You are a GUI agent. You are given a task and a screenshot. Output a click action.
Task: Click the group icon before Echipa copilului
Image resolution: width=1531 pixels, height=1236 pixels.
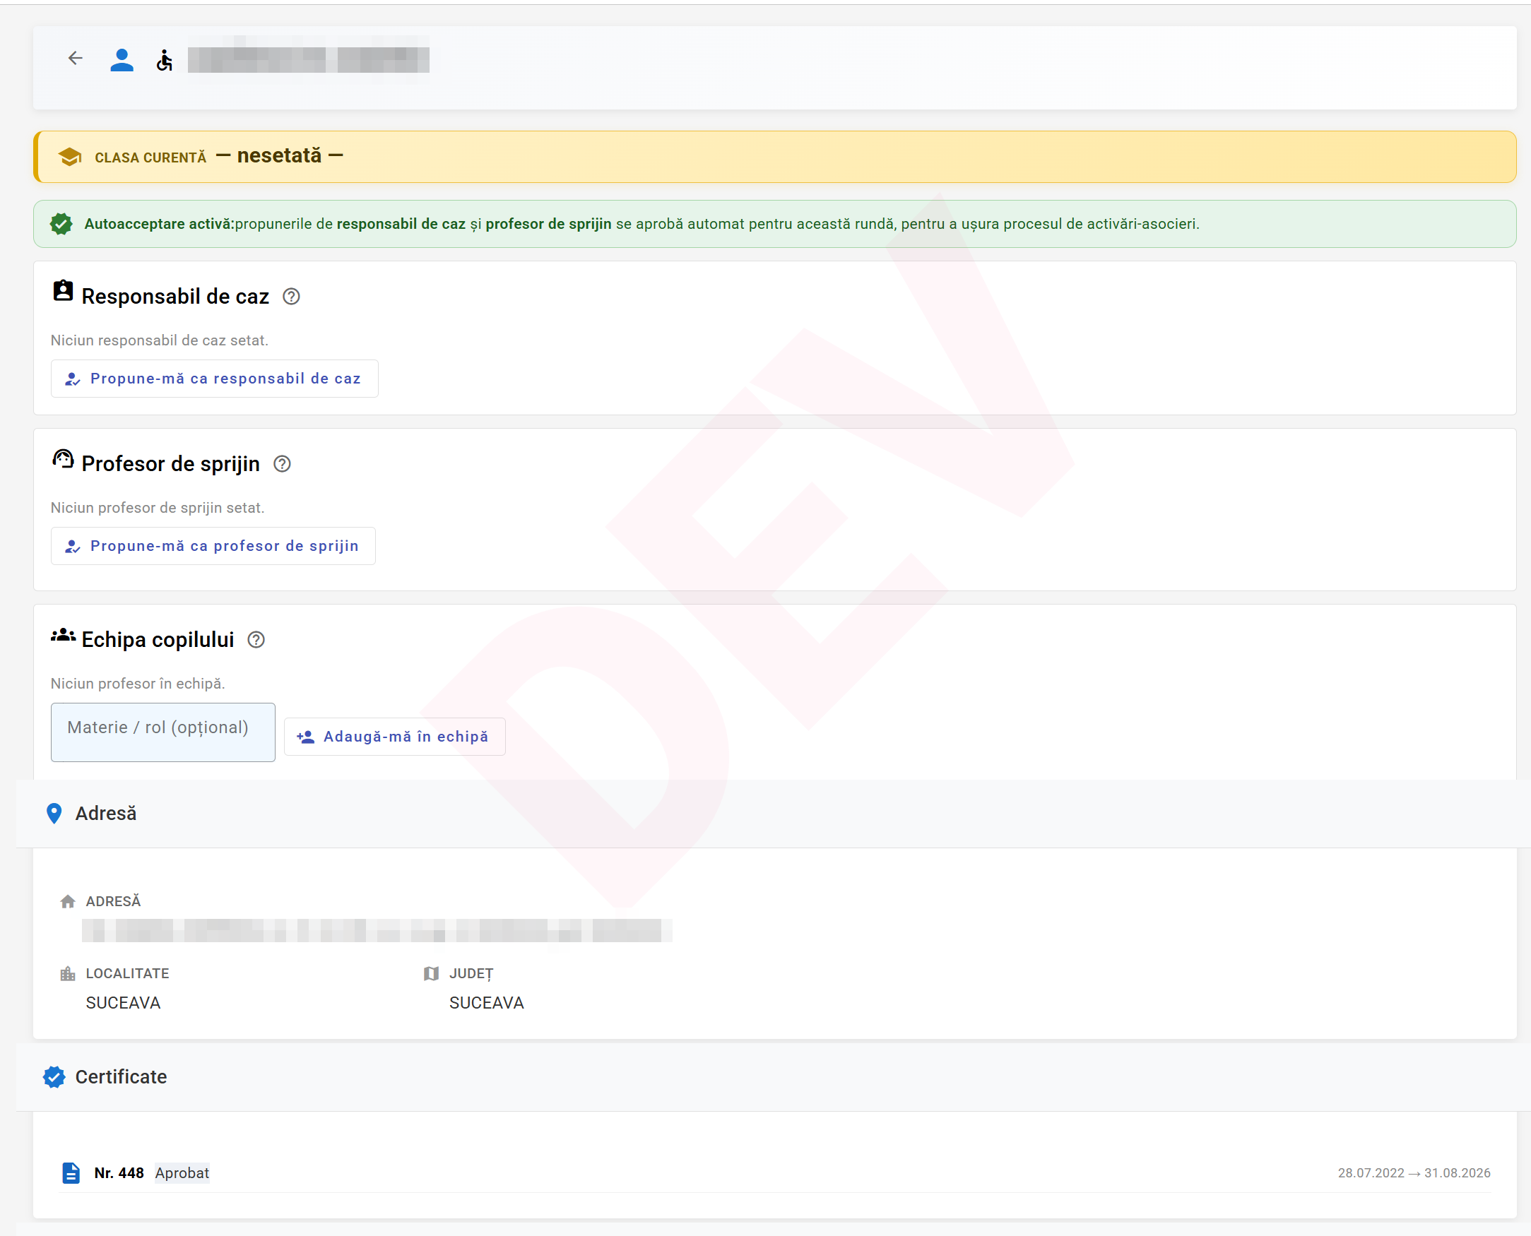(x=64, y=635)
